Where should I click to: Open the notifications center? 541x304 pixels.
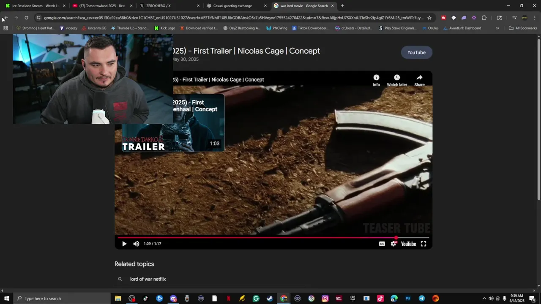point(532,299)
